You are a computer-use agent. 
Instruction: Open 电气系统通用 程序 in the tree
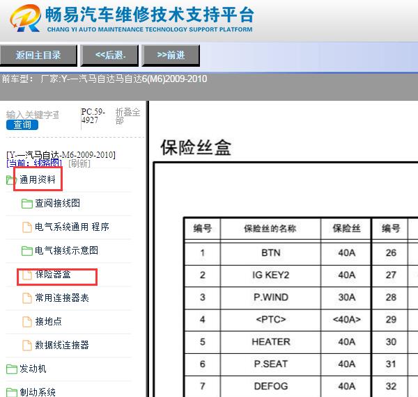tap(72, 227)
